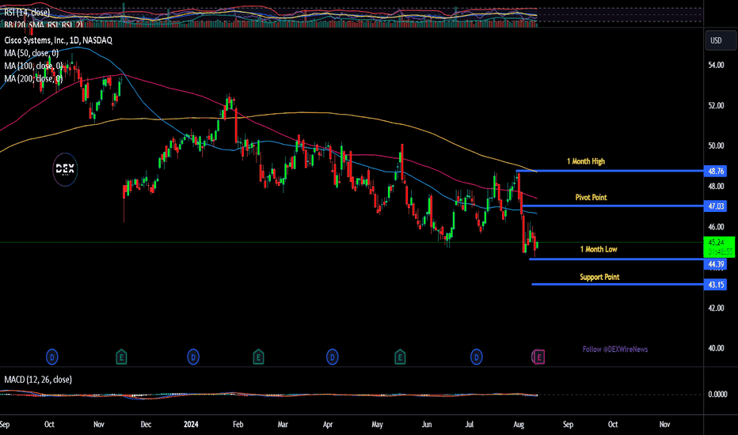The width and height of the screenshot is (738, 435).
Task: Click the 'Support Point' annotation text
Action: [599, 277]
